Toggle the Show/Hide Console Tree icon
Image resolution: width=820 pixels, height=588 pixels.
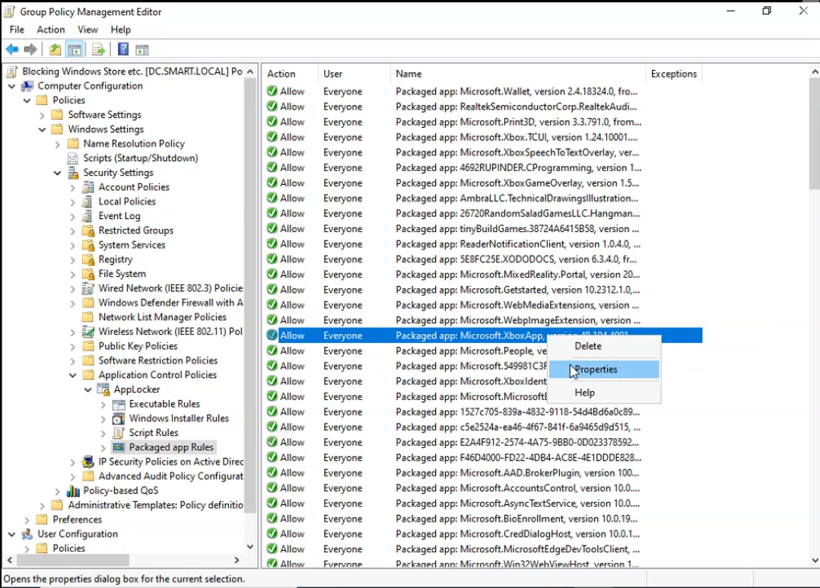click(75, 49)
